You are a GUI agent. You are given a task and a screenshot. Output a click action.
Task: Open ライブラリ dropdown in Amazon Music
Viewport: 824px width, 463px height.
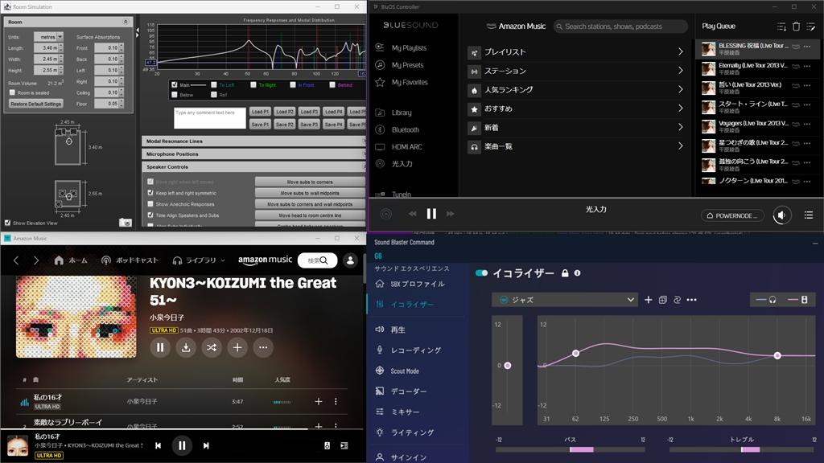pyautogui.click(x=199, y=260)
